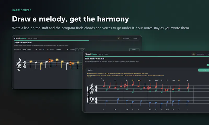This screenshot has height=125, width=209.
Task: Select the sharp accidental button
Action: pos(77,50)
